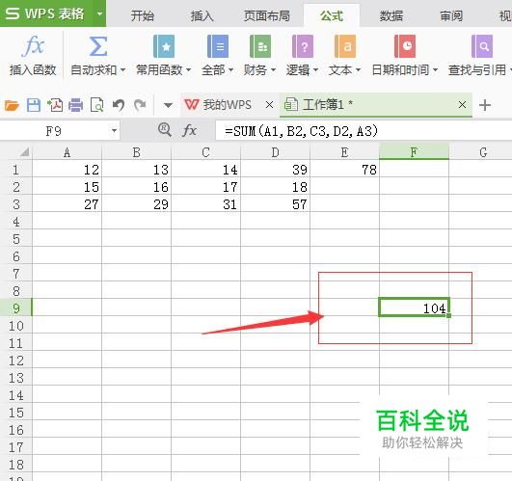Select column C header
This screenshot has height=481, width=512.
pos(205,152)
